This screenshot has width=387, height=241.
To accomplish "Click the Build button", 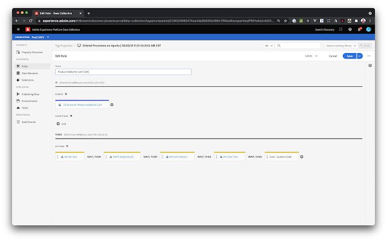I will pyautogui.click(x=365, y=46).
